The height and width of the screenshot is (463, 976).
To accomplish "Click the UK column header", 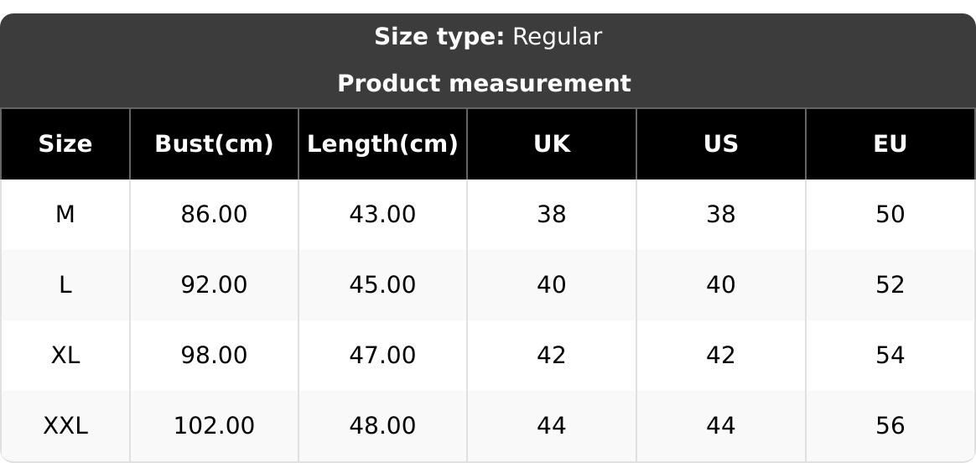I will point(552,144).
